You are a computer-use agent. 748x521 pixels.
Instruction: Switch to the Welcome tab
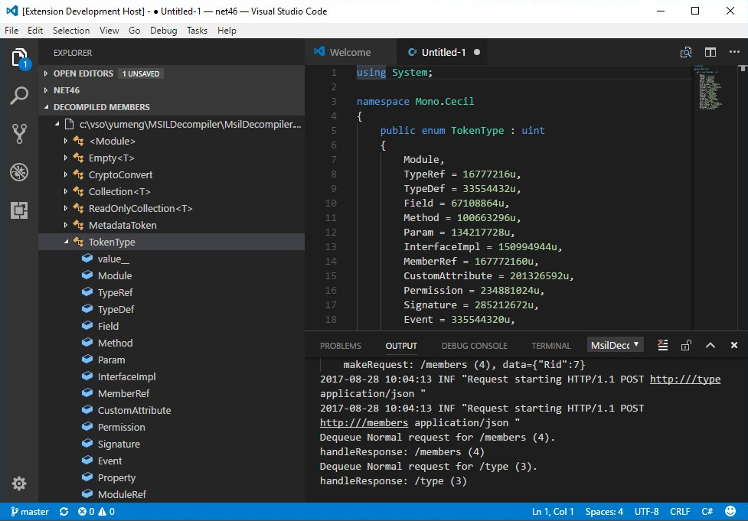point(350,53)
